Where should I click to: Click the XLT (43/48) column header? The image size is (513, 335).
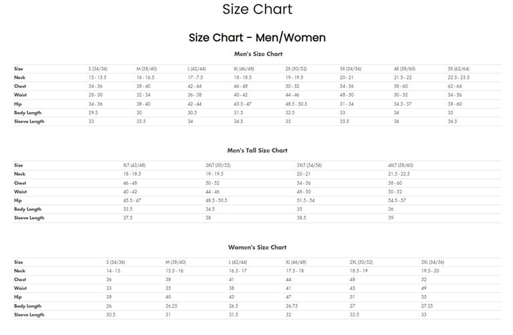[134, 165]
